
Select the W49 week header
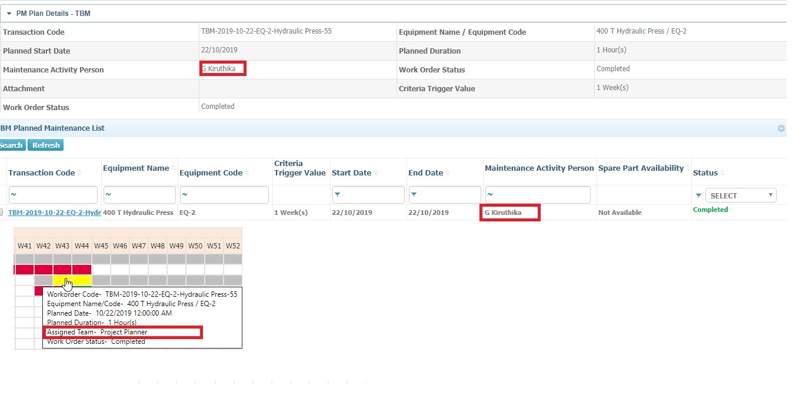[x=176, y=246]
